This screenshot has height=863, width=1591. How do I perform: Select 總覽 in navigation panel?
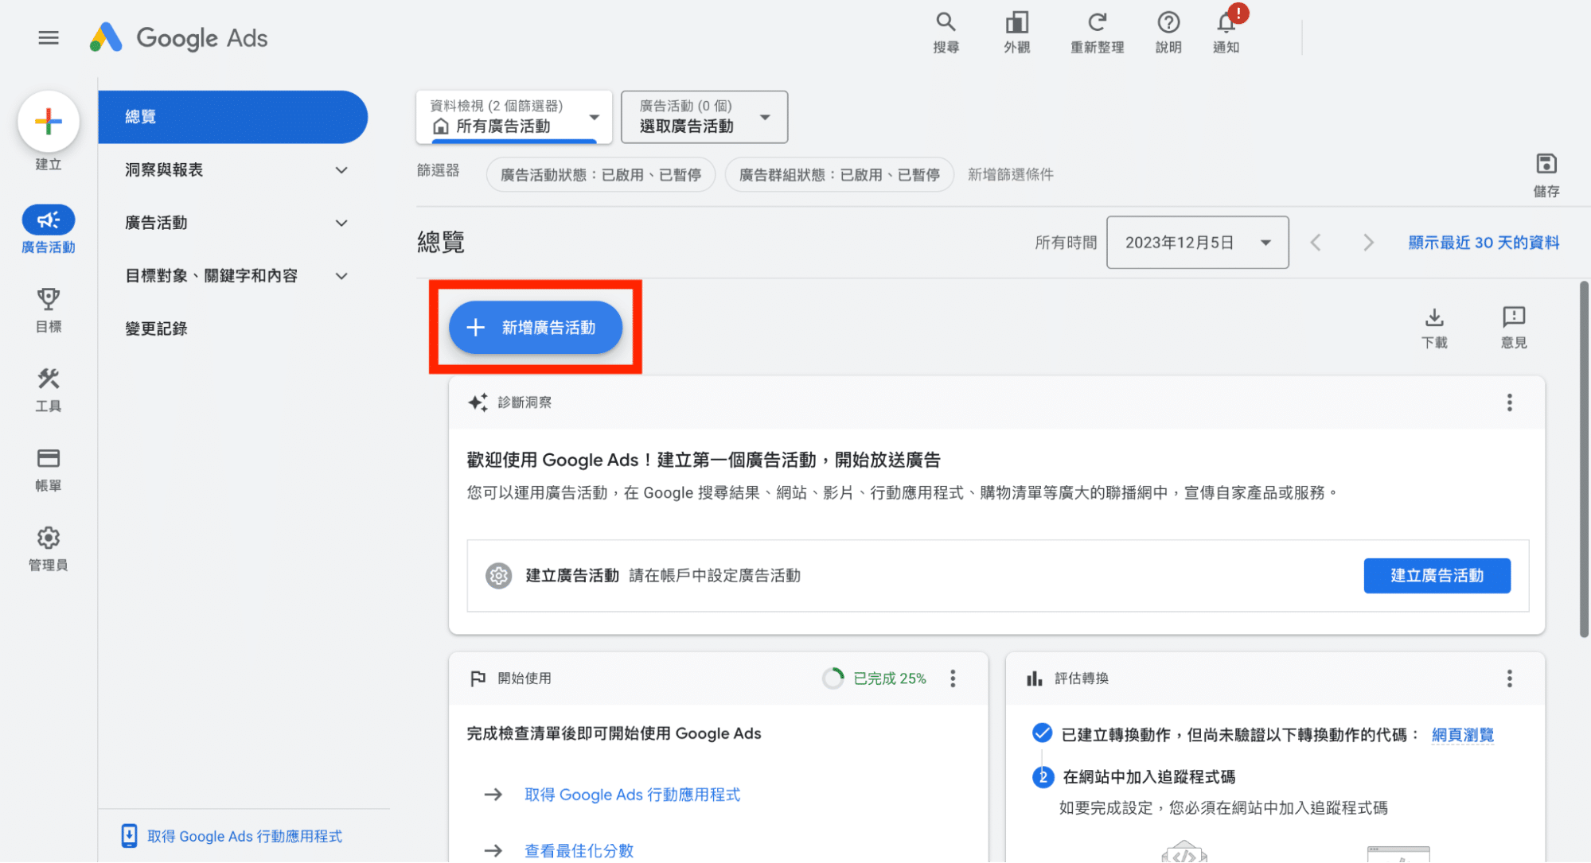click(x=232, y=117)
